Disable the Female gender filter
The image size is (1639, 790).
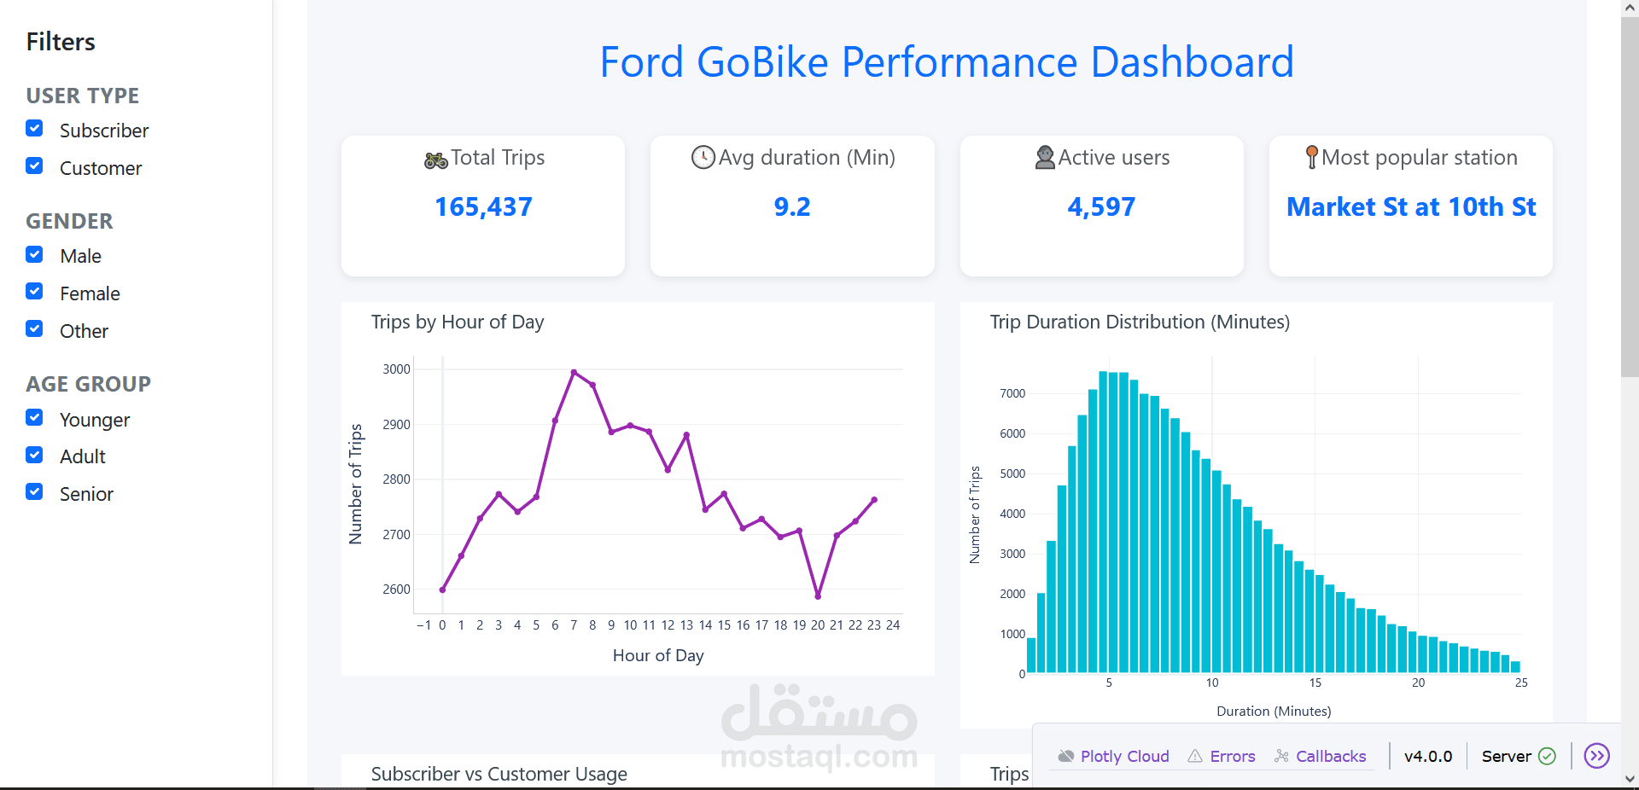(34, 291)
